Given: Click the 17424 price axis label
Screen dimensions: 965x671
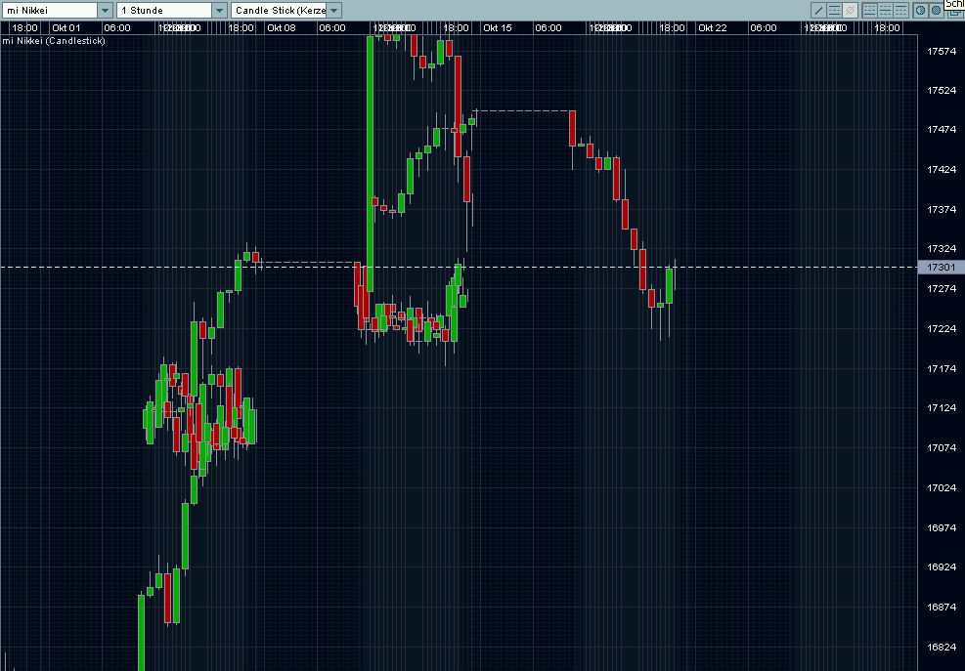Looking at the screenshot, I should pos(942,170).
